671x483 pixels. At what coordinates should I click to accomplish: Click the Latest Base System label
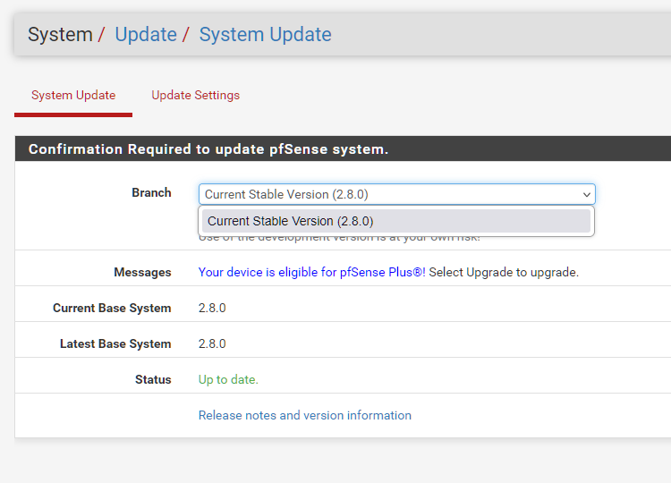click(115, 343)
